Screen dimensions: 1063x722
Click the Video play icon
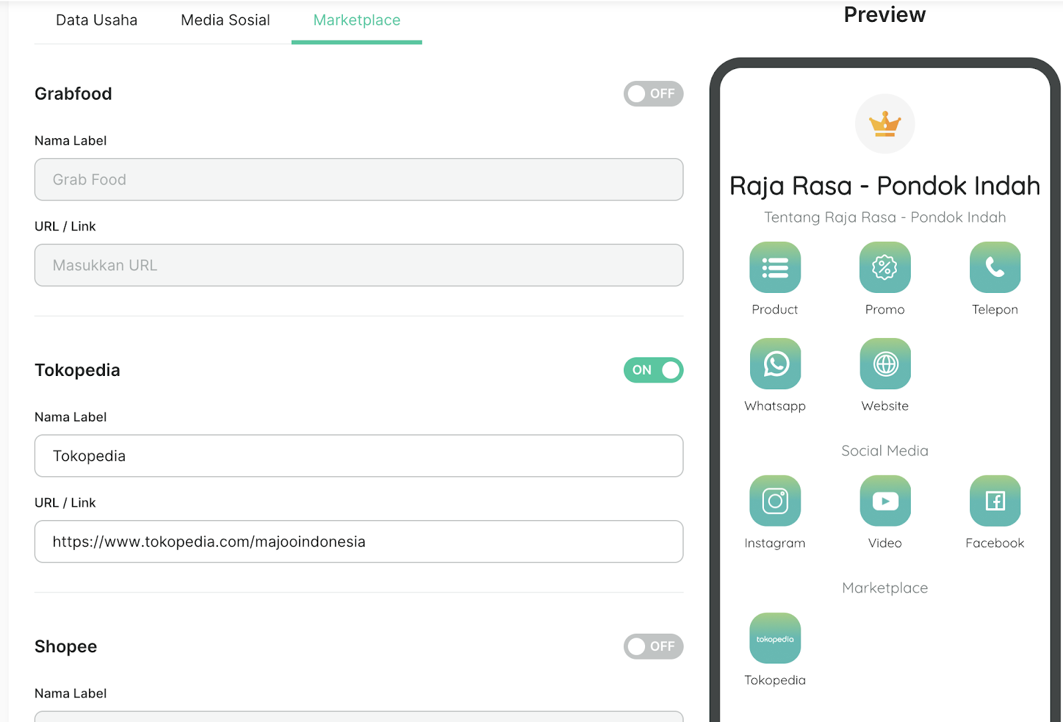pos(885,501)
